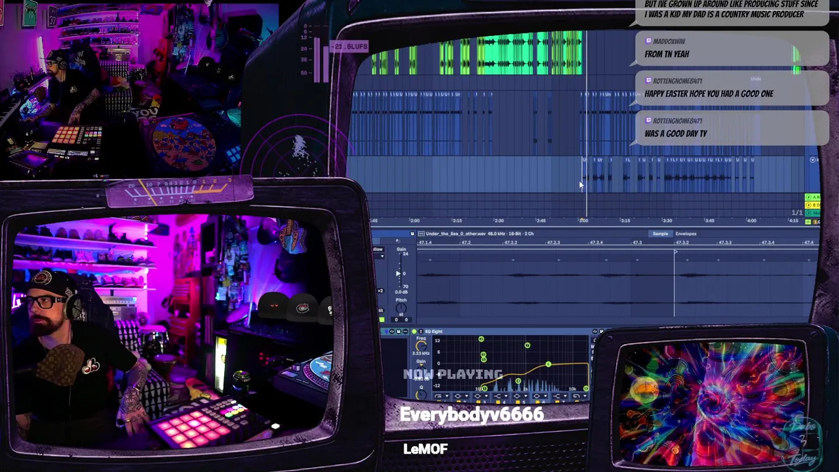Click the save icon left of the sample filename

click(x=412, y=233)
